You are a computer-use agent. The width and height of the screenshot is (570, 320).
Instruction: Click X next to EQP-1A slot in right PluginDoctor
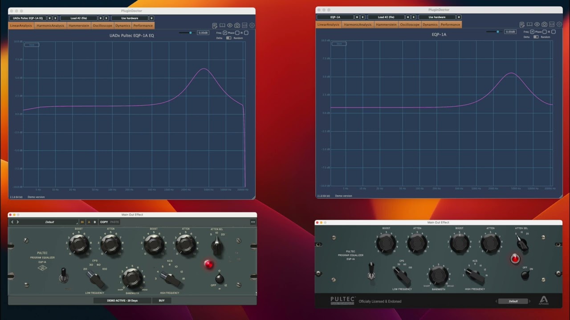click(362, 17)
